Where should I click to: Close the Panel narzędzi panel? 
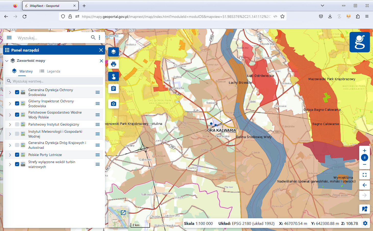pyautogui.click(x=101, y=50)
